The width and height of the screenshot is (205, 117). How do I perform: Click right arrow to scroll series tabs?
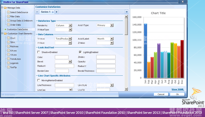tap(127, 12)
